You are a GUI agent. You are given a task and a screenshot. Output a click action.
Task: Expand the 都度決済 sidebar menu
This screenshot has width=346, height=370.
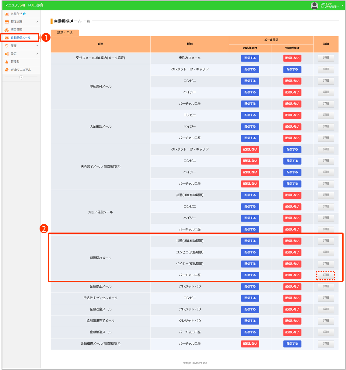(37, 22)
